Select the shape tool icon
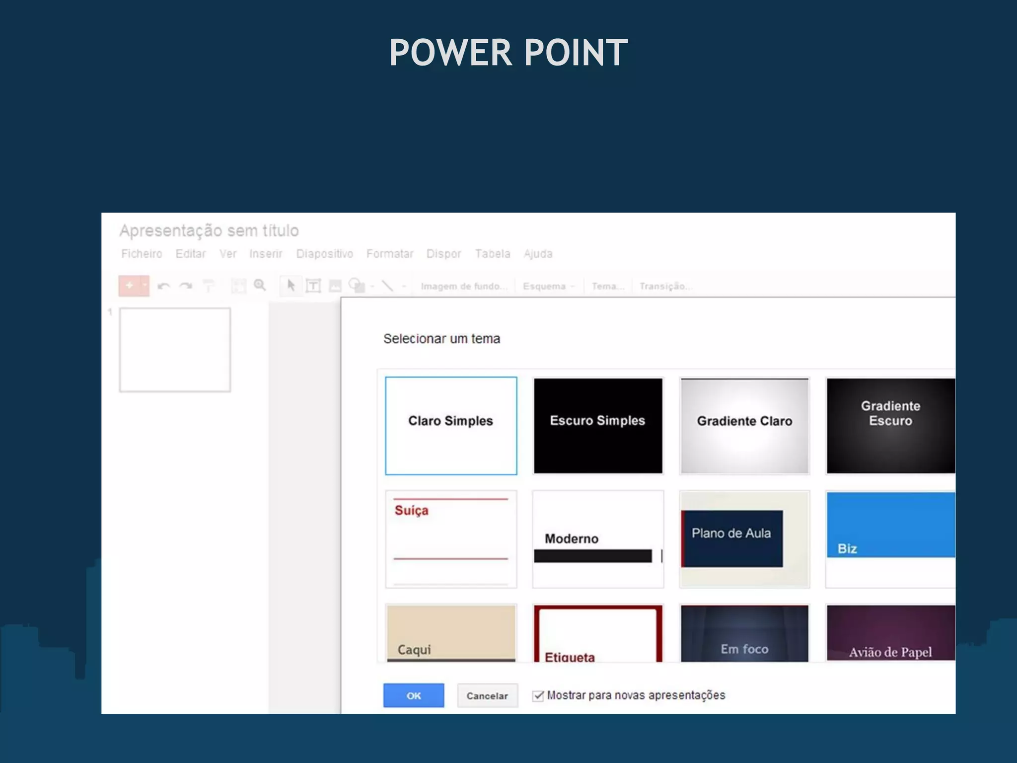The height and width of the screenshot is (763, 1017). [356, 286]
